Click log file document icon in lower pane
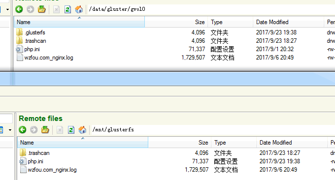335x180 pixels. tap(23, 170)
